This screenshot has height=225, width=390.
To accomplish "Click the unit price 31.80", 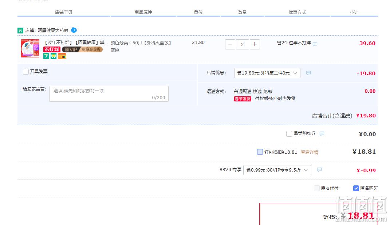I will coord(198,43).
